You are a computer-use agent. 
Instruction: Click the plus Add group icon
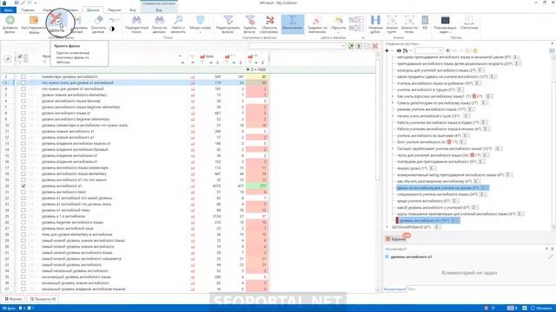[387, 50]
